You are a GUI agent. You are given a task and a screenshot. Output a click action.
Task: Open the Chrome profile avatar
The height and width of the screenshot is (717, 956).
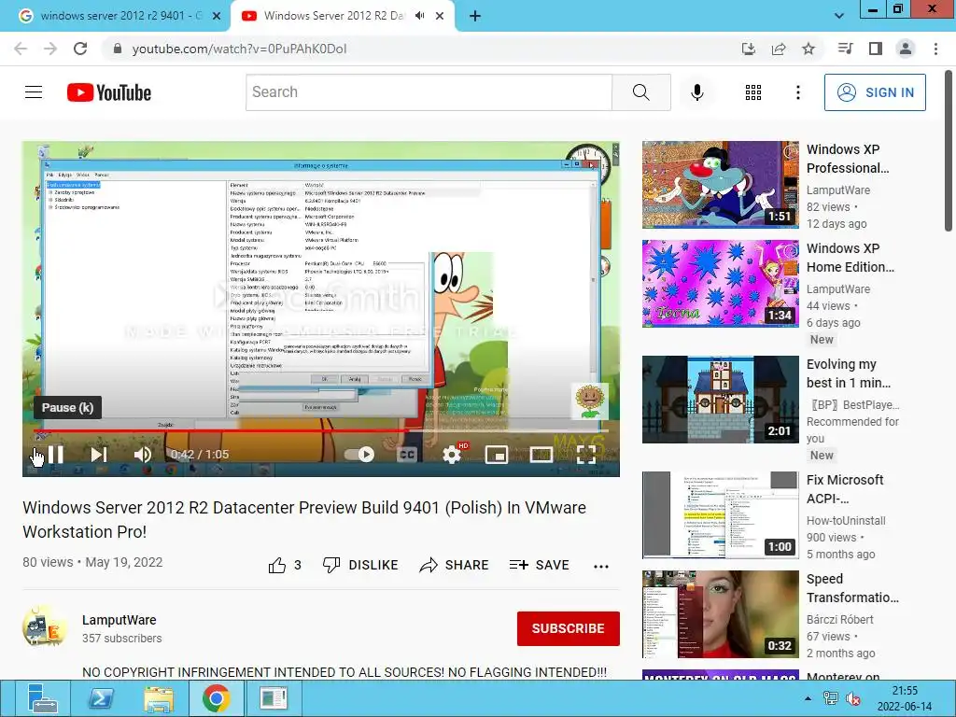tap(906, 49)
